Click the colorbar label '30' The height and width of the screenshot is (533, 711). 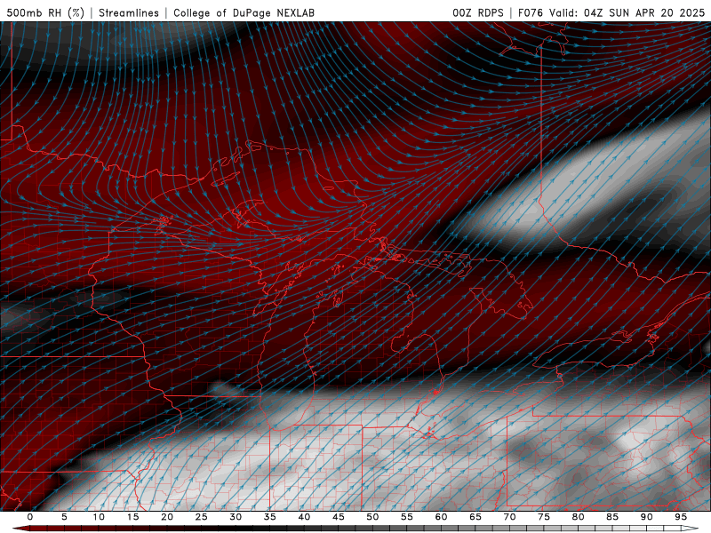236,517
